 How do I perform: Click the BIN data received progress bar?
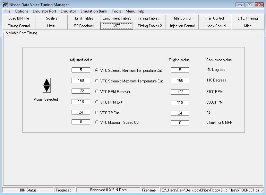coord(108,190)
